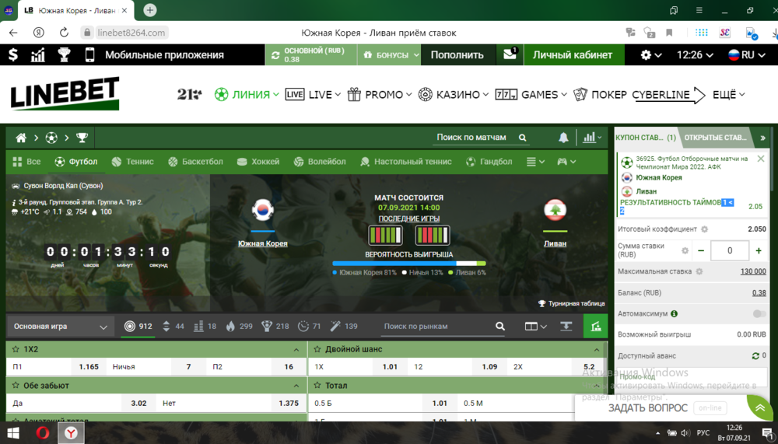Select the Теннис tab

[132, 162]
